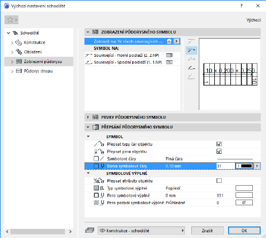Click the pen number field showing 31
This screenshot has width=266, height=238.
(x=226, y=166)
